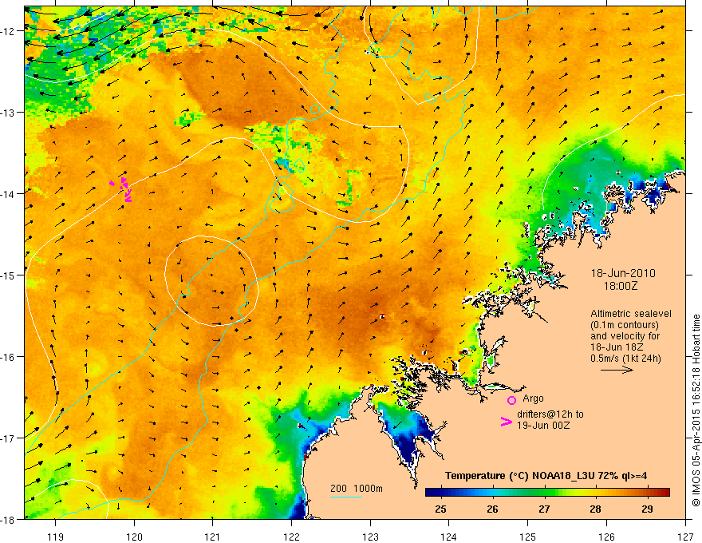Click the latitude axis label '-18'
This screenshot has width=702, height=543.
point(8,519)
